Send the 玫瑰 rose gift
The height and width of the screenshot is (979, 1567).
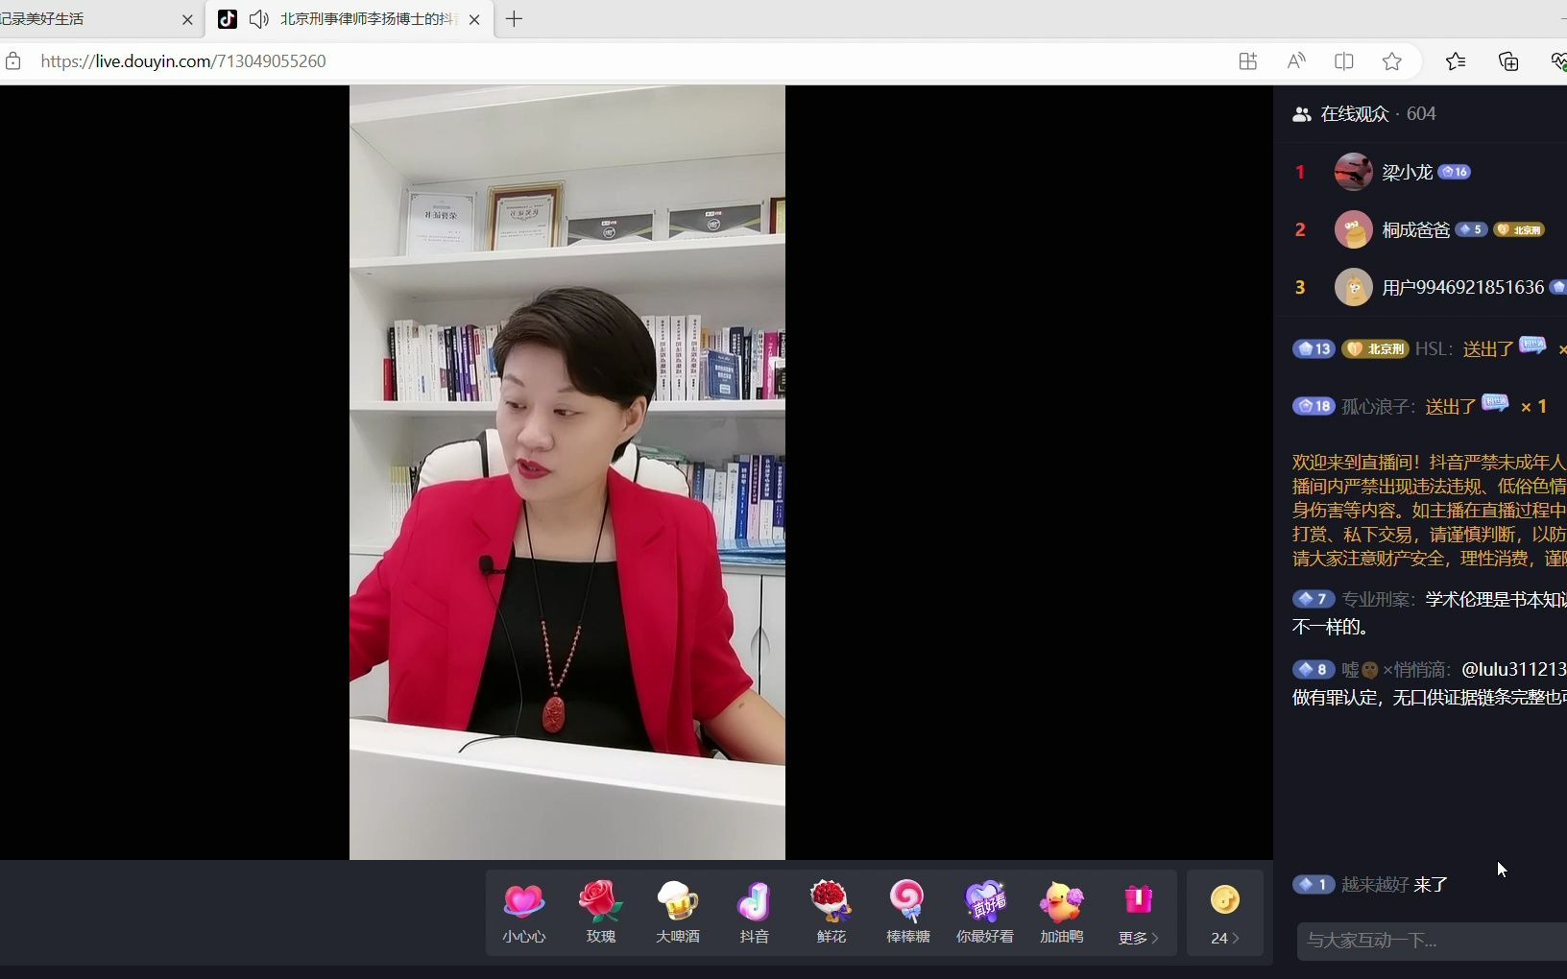600,913
